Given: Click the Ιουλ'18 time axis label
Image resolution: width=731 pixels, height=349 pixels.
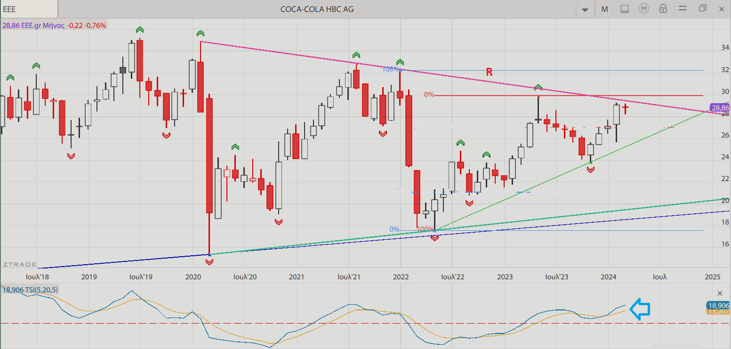Looking at the screenshot, I should tap(37, 277).
